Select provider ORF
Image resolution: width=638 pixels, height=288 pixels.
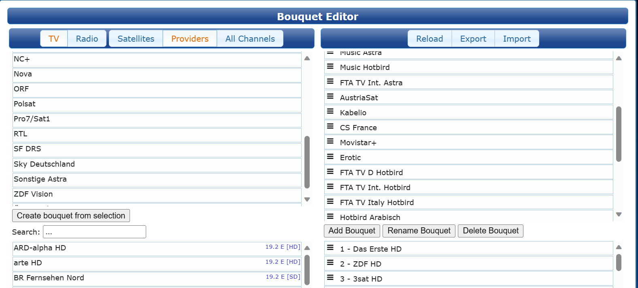157,90
